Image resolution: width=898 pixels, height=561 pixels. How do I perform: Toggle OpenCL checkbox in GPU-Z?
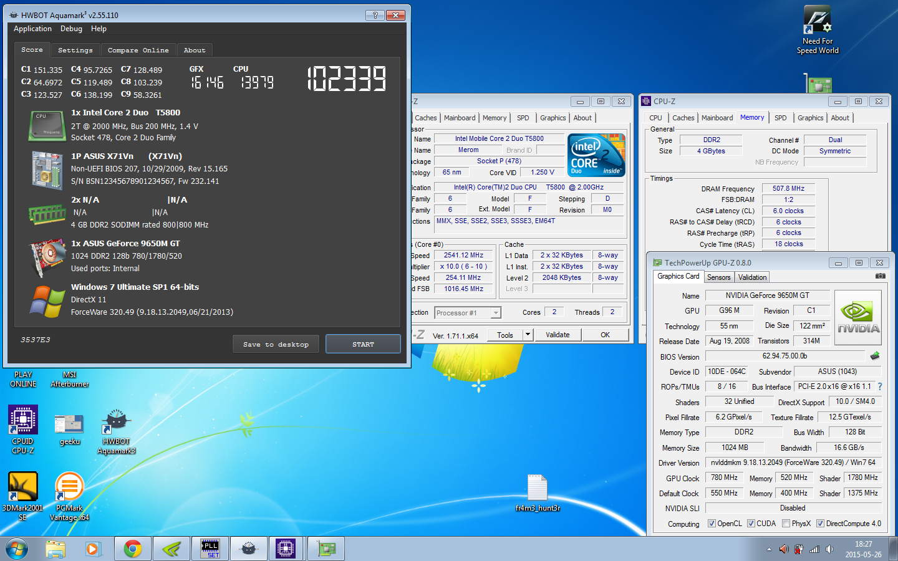point(712,524)
